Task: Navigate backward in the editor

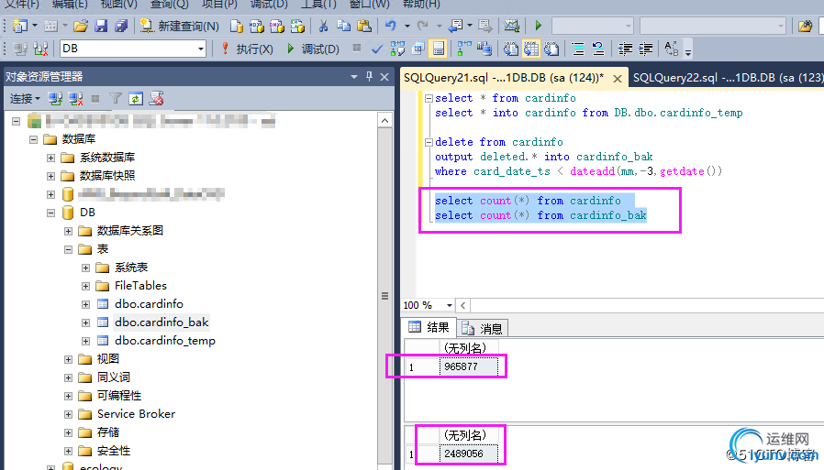Action: click(x=455, y=26)
